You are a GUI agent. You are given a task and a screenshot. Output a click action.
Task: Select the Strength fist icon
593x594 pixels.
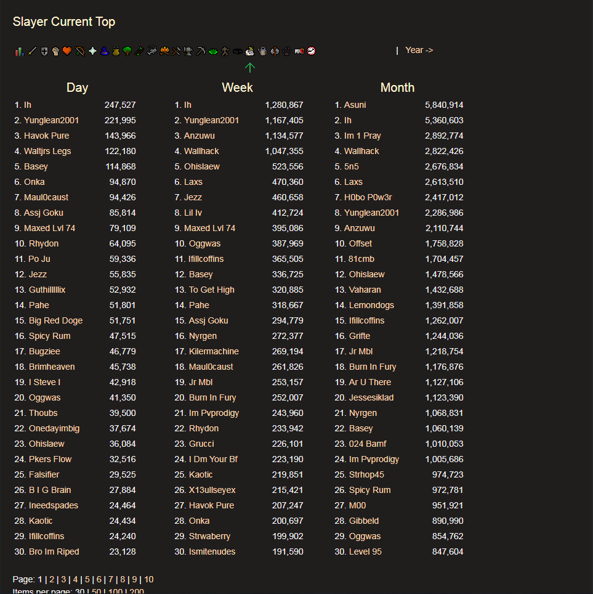[x=55, y=51]
